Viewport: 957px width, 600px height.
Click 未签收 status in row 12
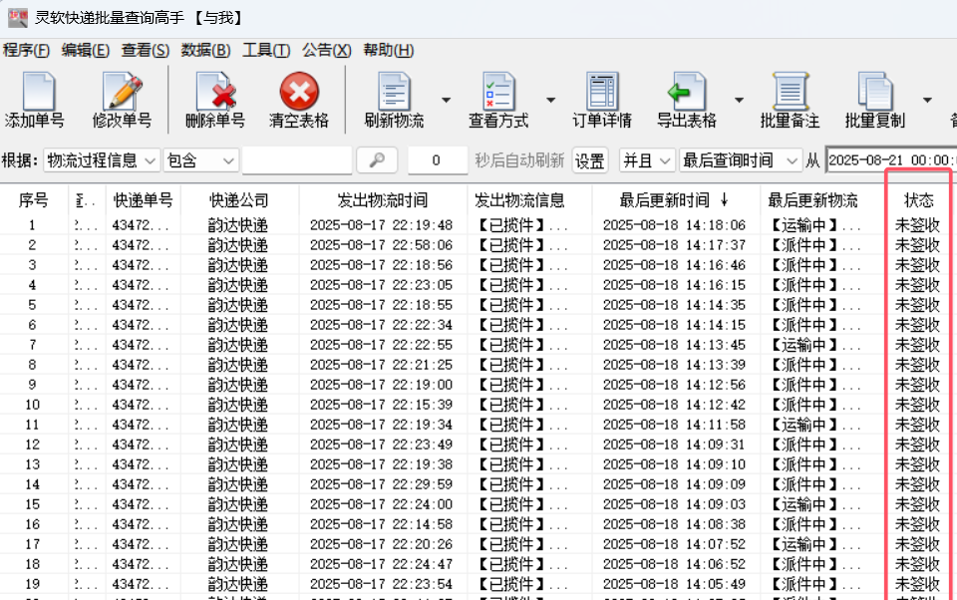(917, 445)
